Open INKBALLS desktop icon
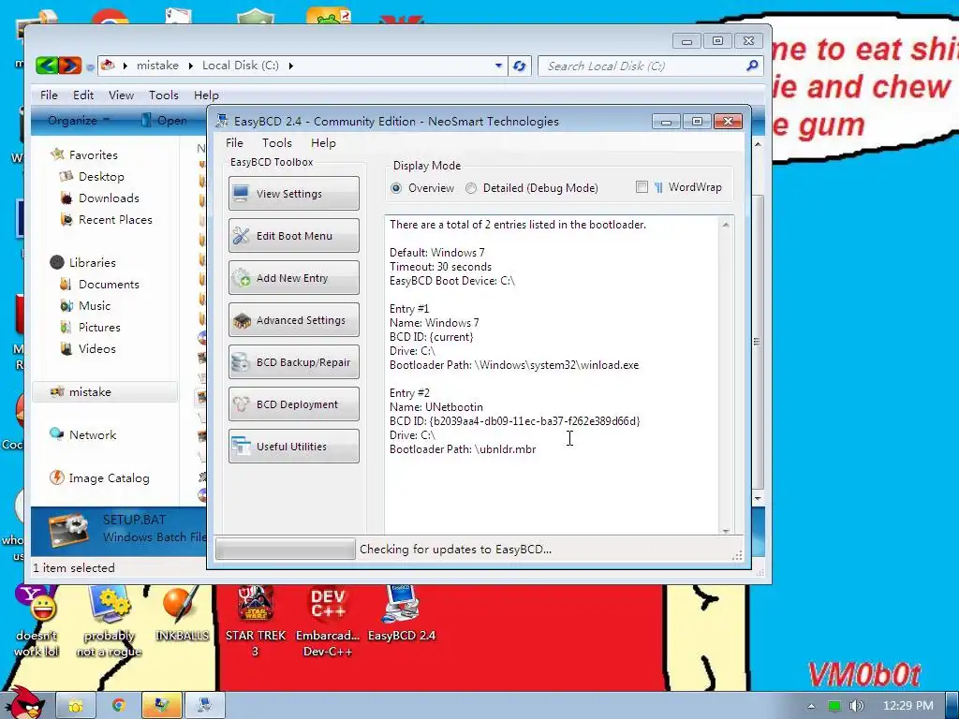 pyautogui.click(x=182, y=613)
